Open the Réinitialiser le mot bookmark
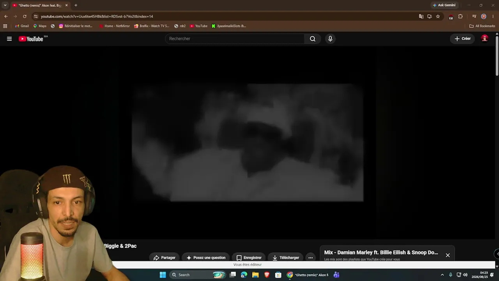The width and height of the screenshot is (499, 281). click(x=76, y=26)
